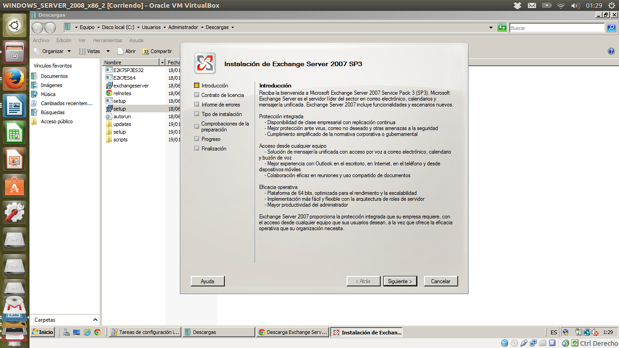The height and width of the screenshot is (348, 619).
Task: Click the refresh icon beside address bar
Action: (x=502, y=28)
